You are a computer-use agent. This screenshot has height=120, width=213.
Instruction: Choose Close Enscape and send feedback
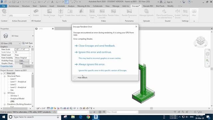[x=97, y=46]
